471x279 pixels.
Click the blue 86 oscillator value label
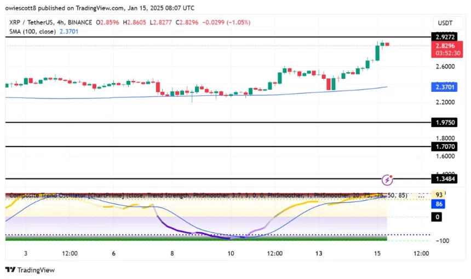click(438, 204)
